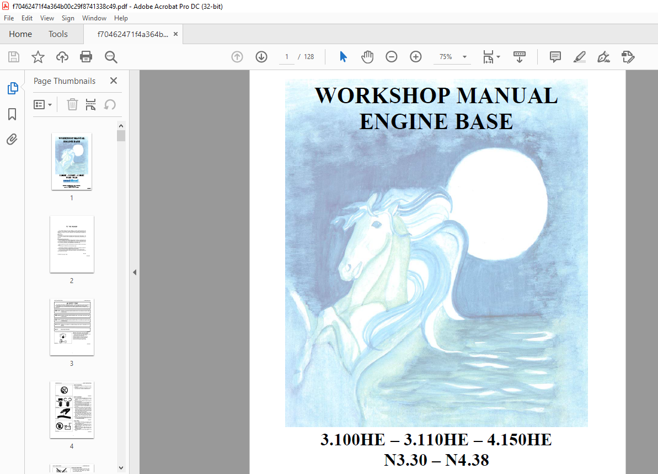Click the '128' total pages text
The width and height of the screenshot is (658, 474).
309,57
